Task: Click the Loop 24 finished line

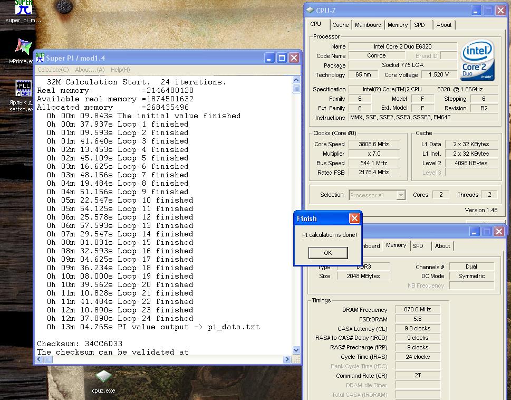Action: [x=120, y=318]
